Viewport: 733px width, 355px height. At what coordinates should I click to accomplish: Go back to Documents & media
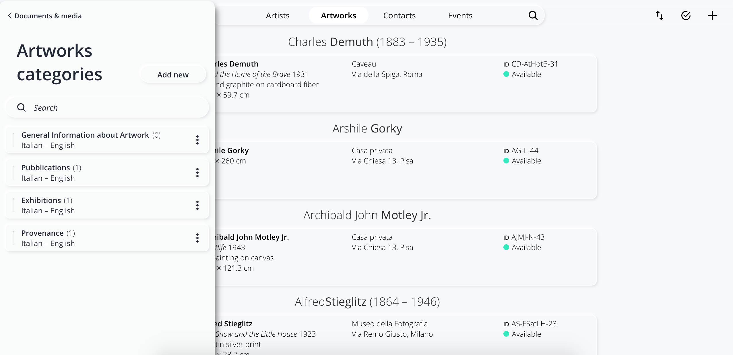pyautogui.click(x=44, y=16)
